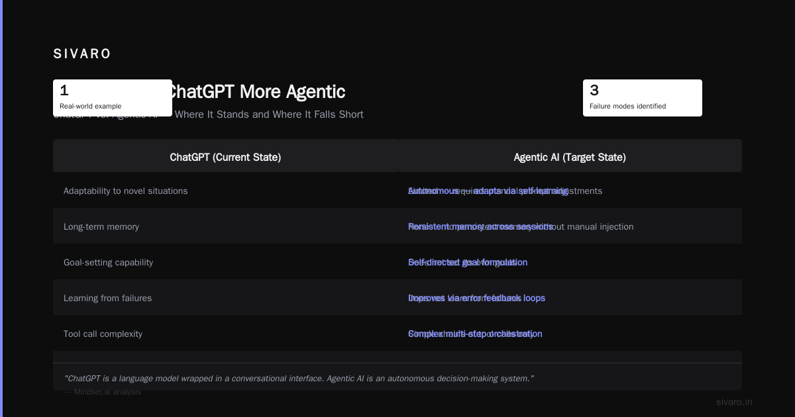Click cell 'Self-directed goal formulation'
Image resolution: width=795 pixels, height=417 pixels.
click(468, 262)
